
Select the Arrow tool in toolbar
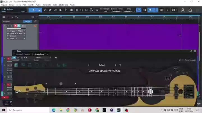[34, 10]
